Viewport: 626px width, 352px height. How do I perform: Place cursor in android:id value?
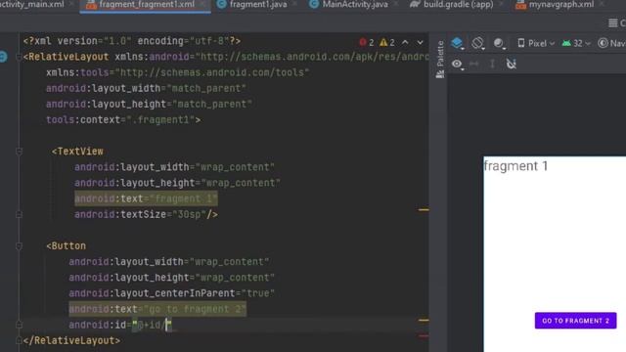pyautogui.click(x=154, y=326)
